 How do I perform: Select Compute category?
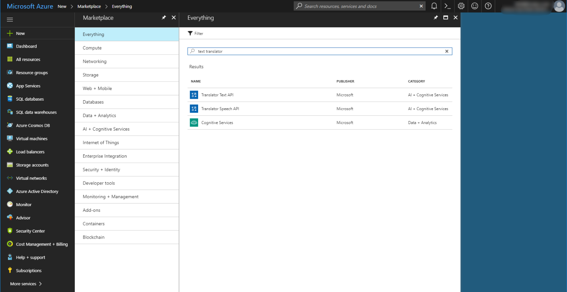click(127, 48)
